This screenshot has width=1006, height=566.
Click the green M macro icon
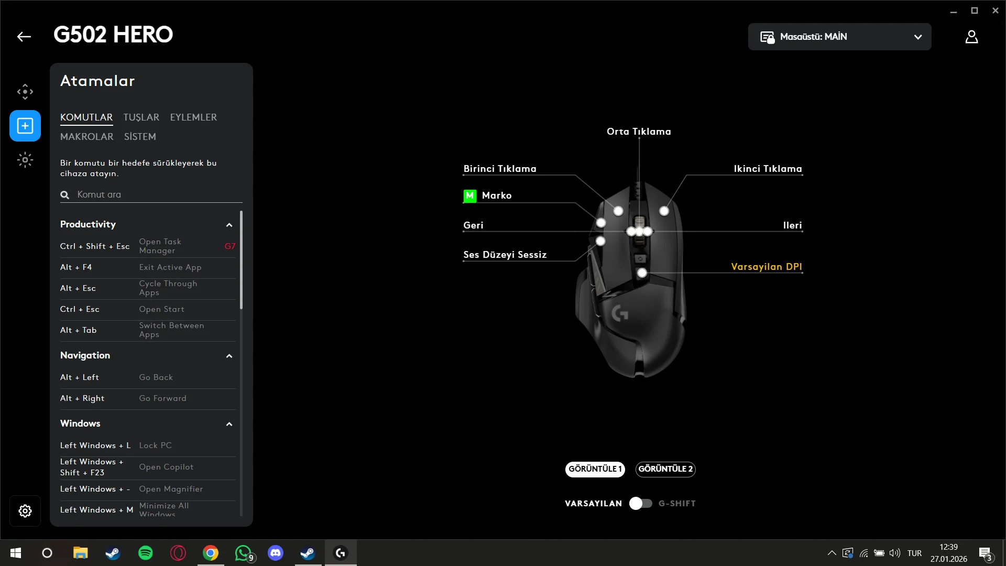click(x=469, y=195)
